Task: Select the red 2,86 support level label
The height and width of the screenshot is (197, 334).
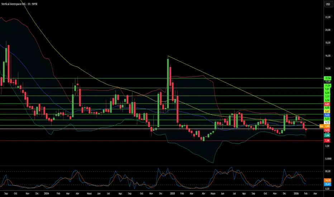Action: (x=327, y=140)
